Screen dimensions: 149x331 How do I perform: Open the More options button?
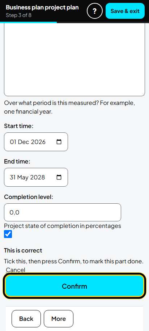[x=59, y=319]
